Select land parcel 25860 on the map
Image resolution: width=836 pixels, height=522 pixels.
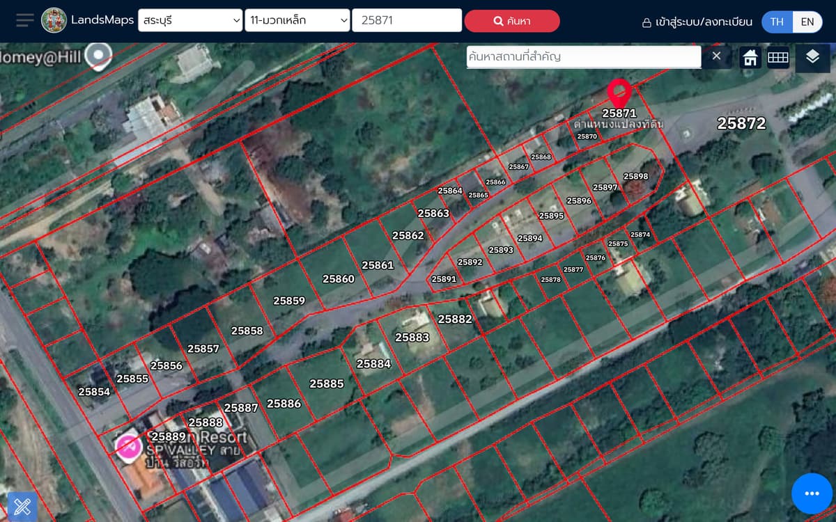click(x=339, y=279)
